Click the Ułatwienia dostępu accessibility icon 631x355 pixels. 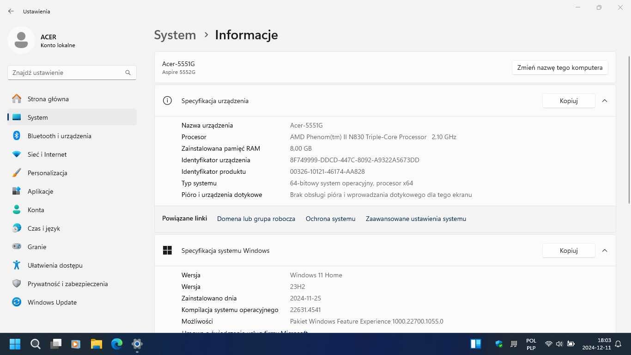point(17,265)
